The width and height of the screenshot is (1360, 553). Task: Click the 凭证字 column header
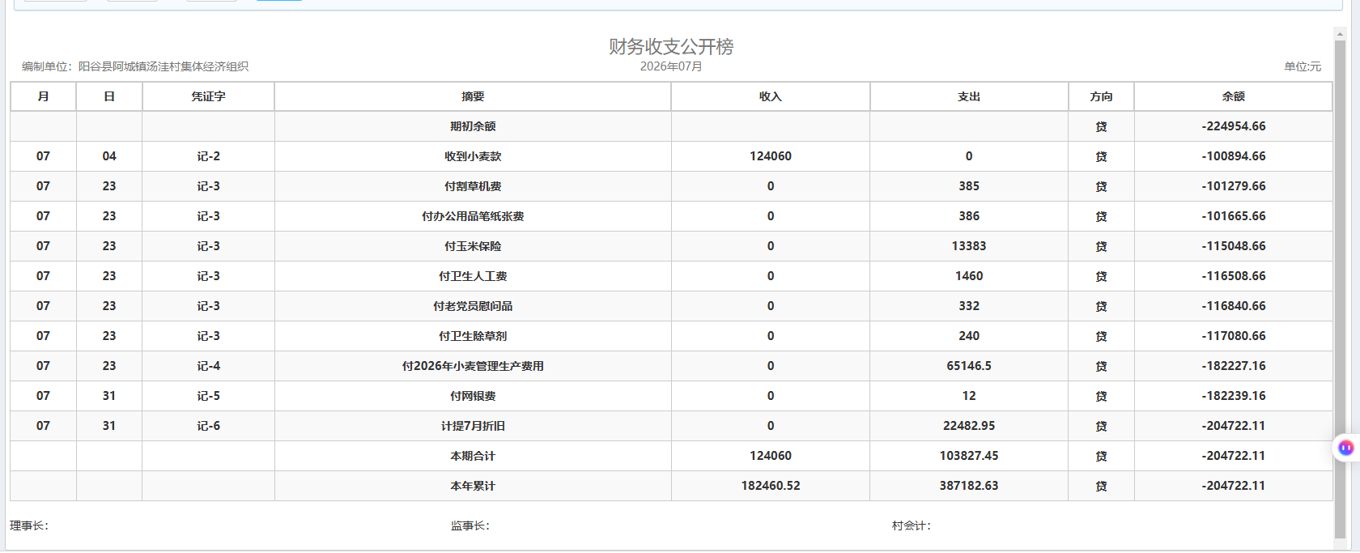(208, 96)
